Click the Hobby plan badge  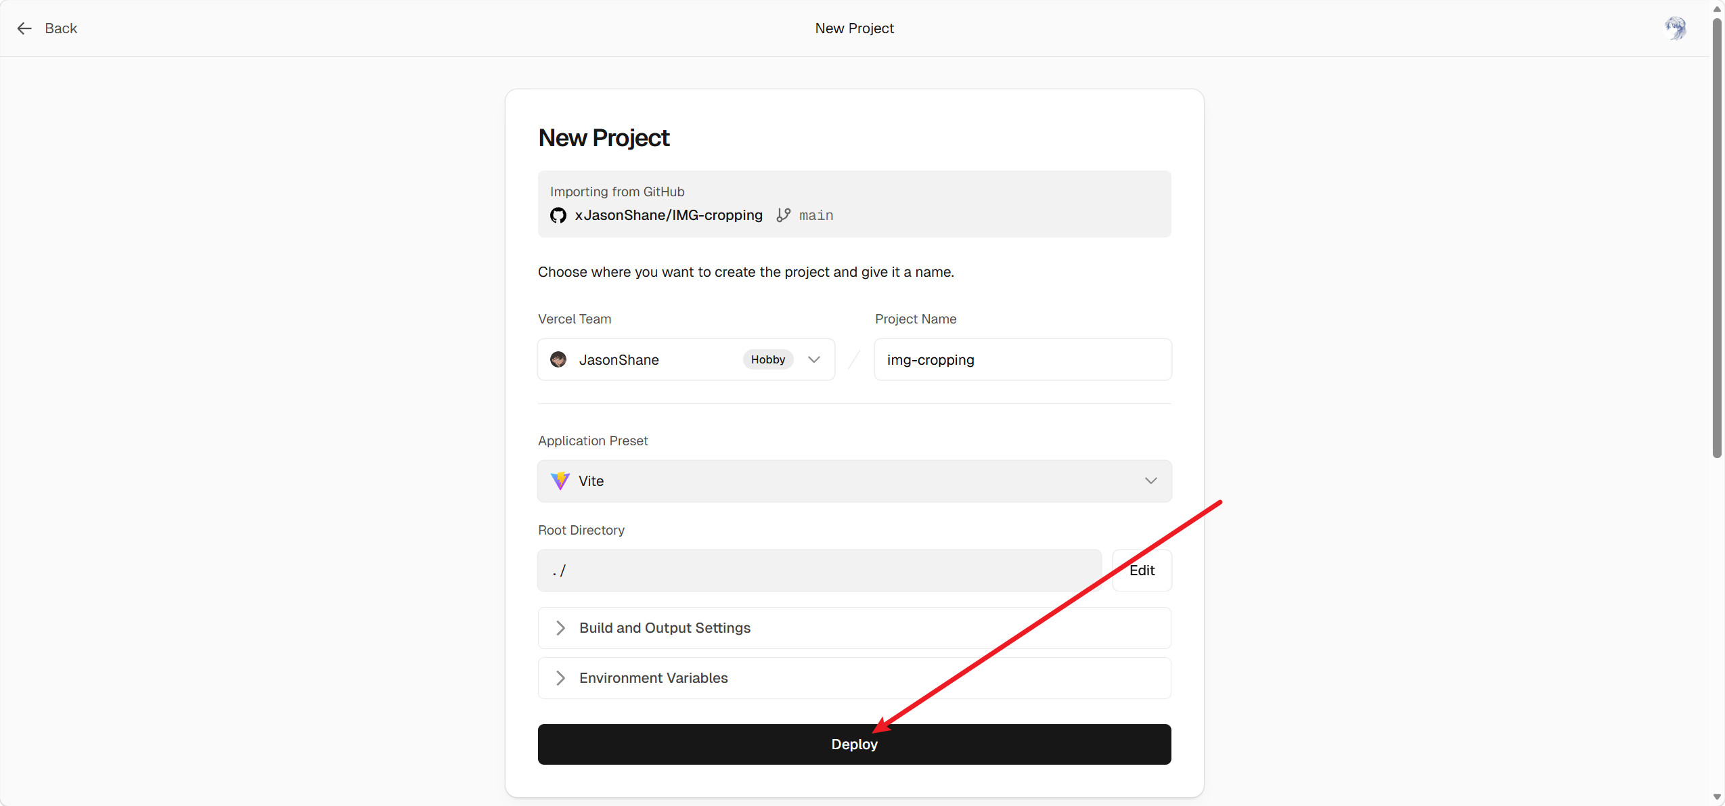coord(767,359)
